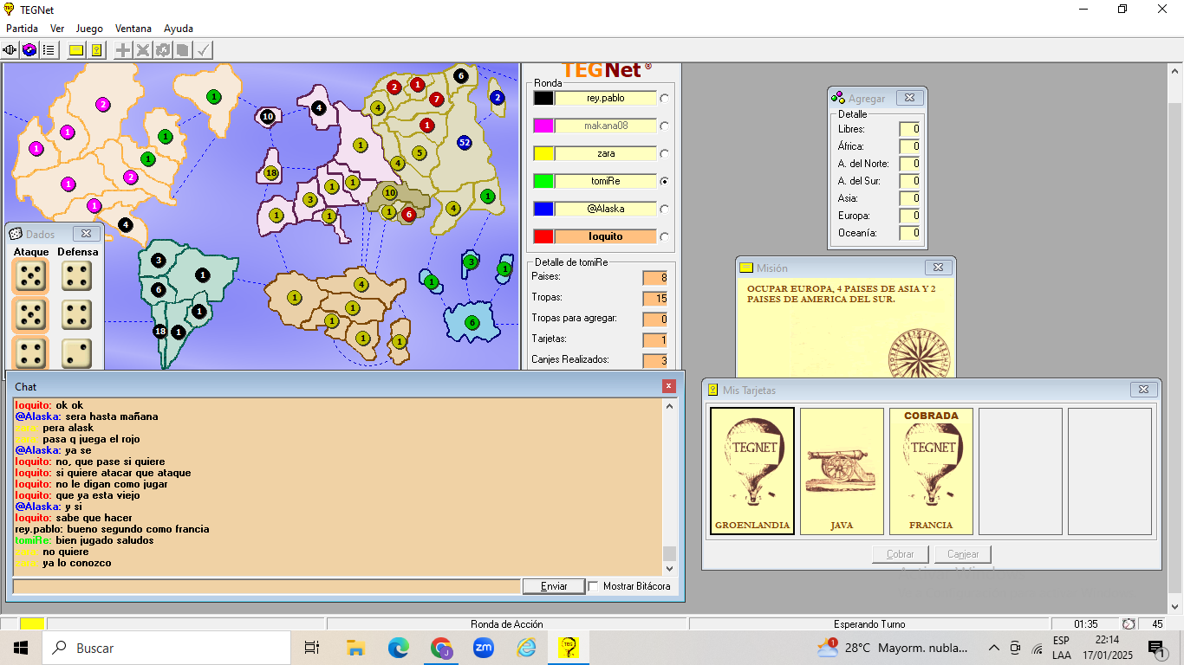The width and height of the screenshot is (1184, 665).
Task: Select the GROENLANDIA card
Action: click(x=752, y=471)
